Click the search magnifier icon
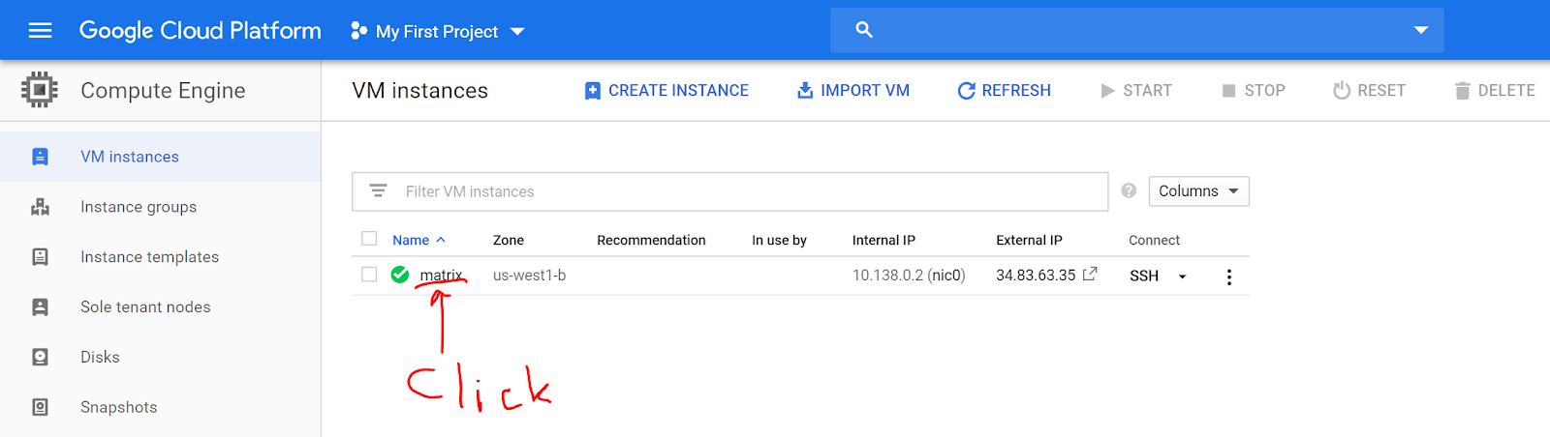 pos(864,30)
